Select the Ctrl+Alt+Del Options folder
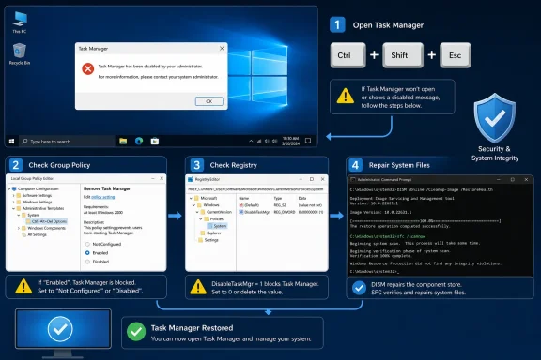The width and height of the screenshot is (541, 360). [47, 221]
